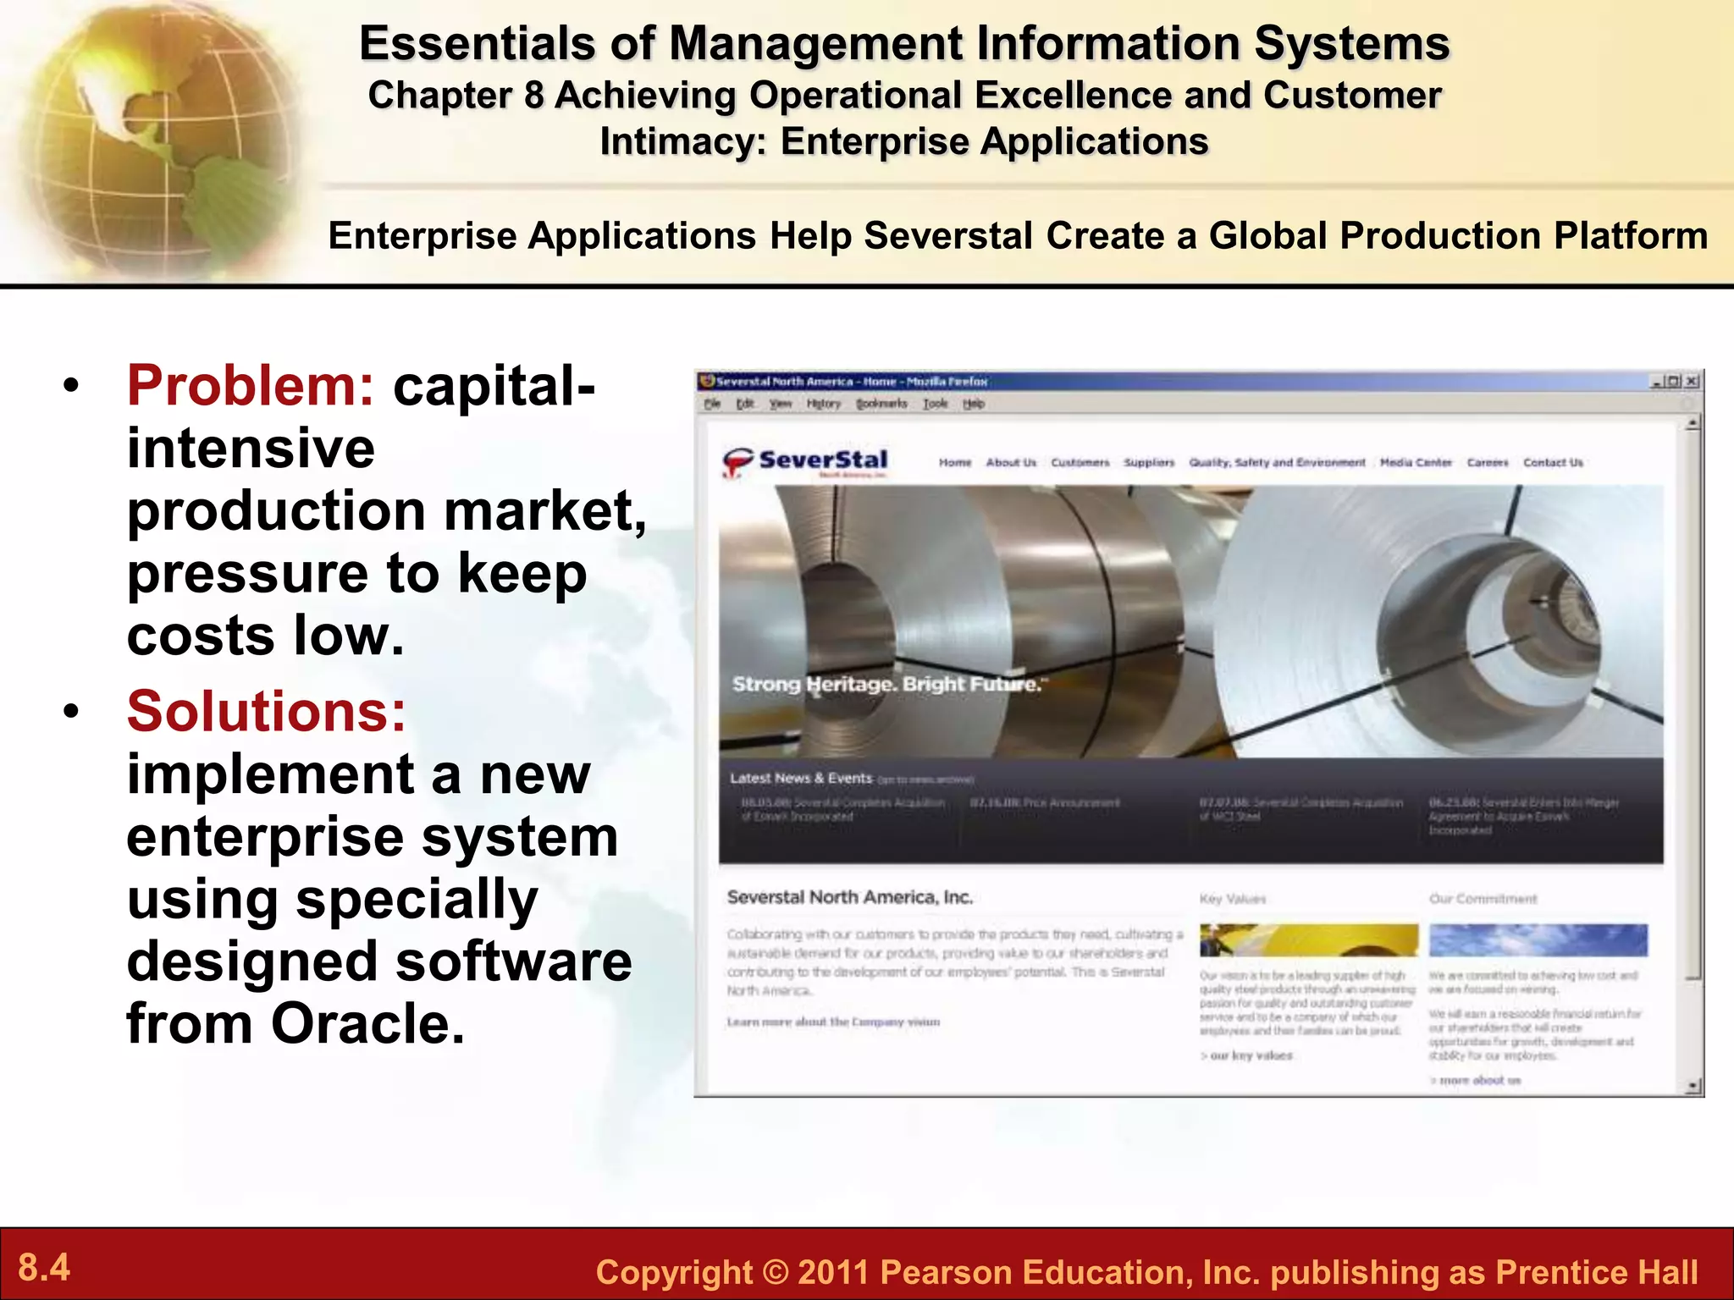This screenshot has width=1734, height=1300.
Task: Go to the Home navigation link
Action: click(x=955, y=462)
